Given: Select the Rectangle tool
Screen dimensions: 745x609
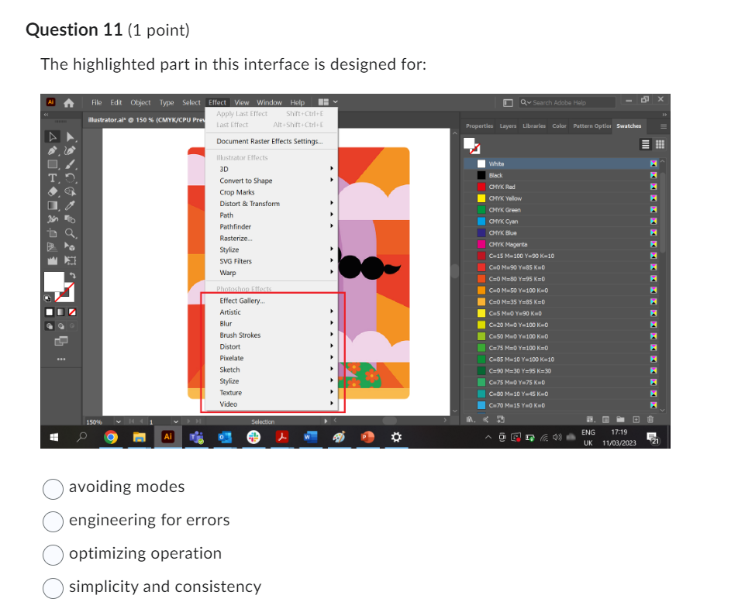Looking at the screenshot, I should pyautogui.click(x=51, y=163).
